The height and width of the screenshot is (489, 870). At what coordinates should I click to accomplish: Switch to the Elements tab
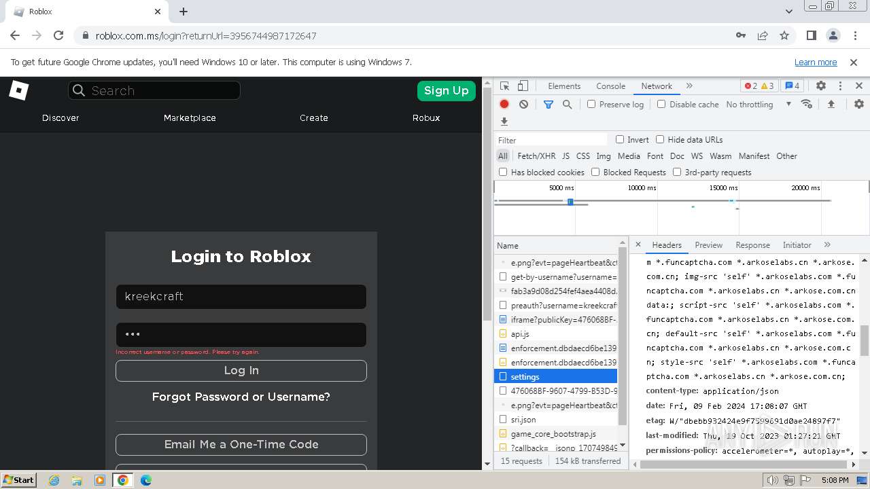click(x=564, y=86)
